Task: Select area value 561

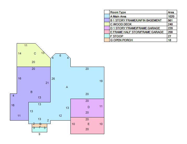Action: (x=170, y=20)
